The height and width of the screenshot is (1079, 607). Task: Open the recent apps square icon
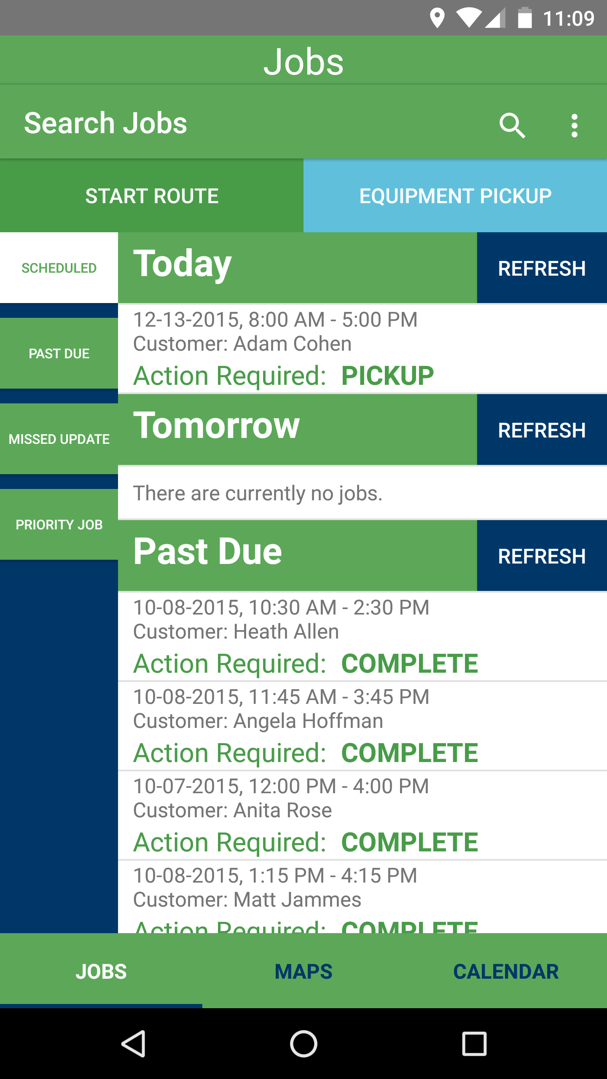coord(474,1044)
